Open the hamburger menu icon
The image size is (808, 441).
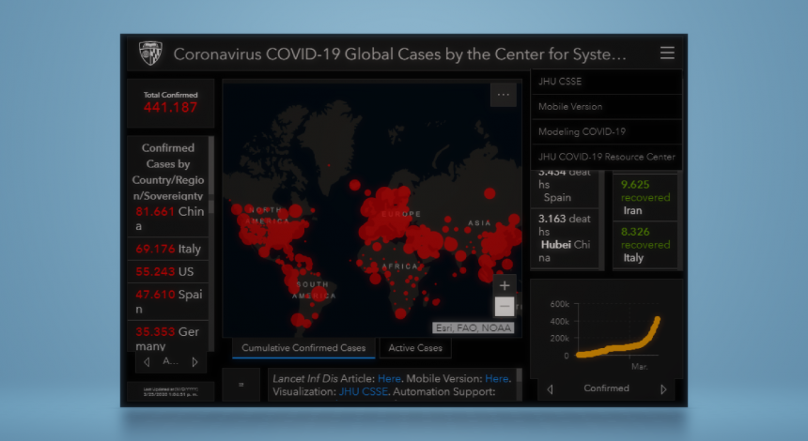coord(667,53)
